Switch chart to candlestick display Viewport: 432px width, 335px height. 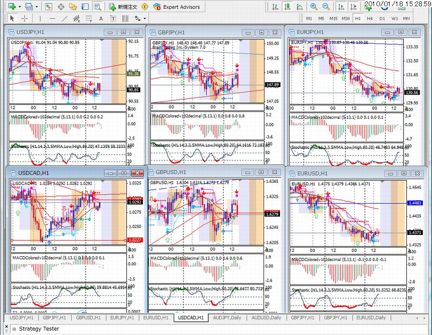coord(287,7)
